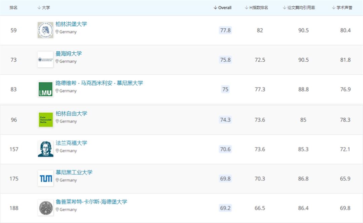Sort by 学术声誉 column header
Image resolution: width=363 pixels, height=223 pixels.
coord(342,8)
